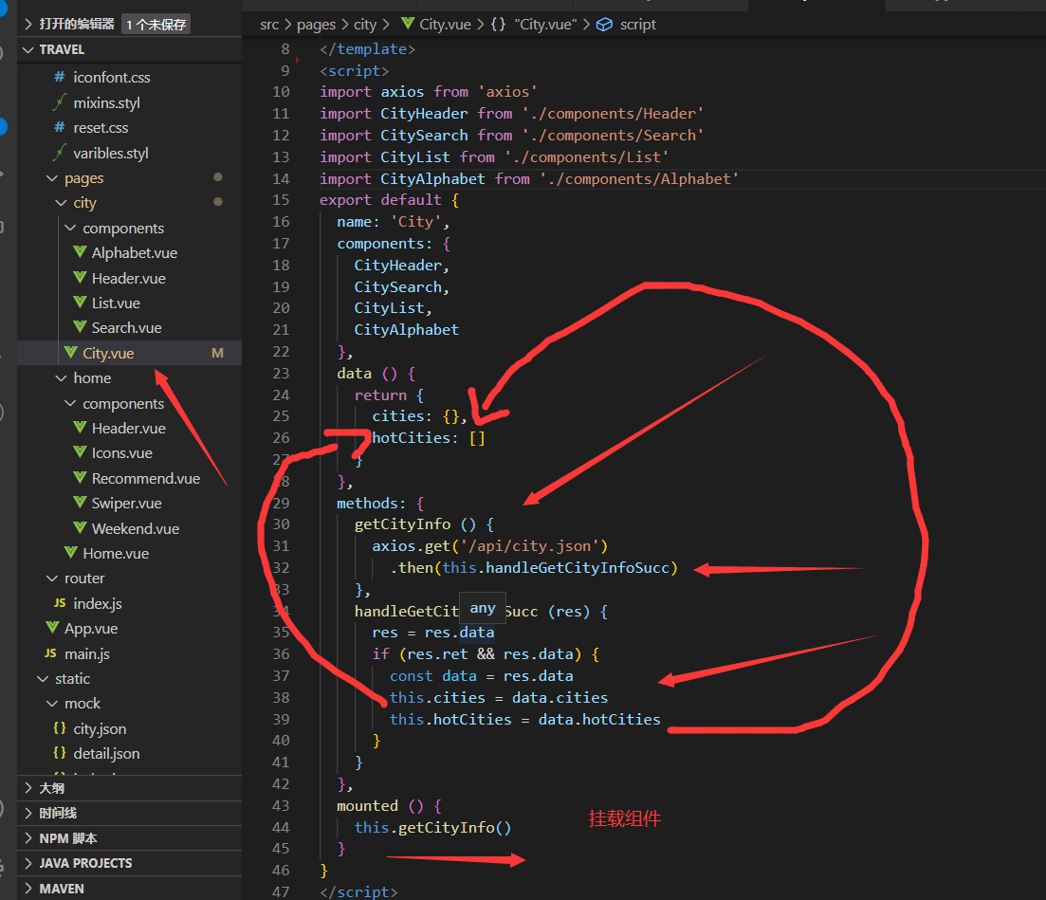Collapse the home folder
1046x900 pixels.
92,378
